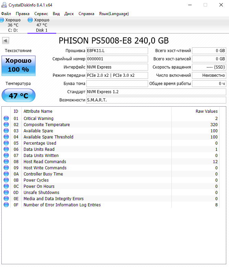The width and height of the screenshot is (229, 267).
Task: Select the Percentage Used attribute name
Action: click(40, 143)
